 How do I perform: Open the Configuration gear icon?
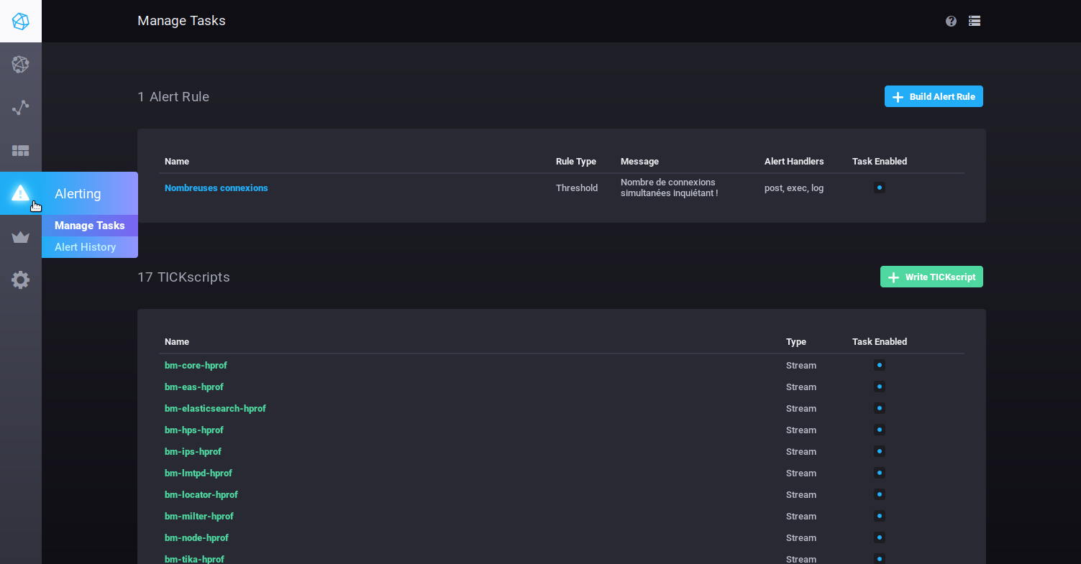point(21,279)
